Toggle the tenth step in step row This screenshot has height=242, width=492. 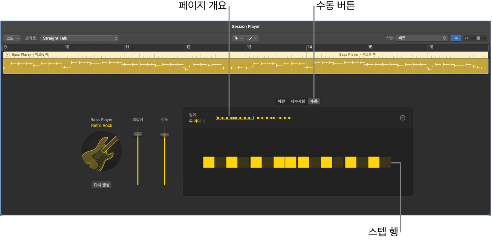pyautogui.click(x=315, y=162)
